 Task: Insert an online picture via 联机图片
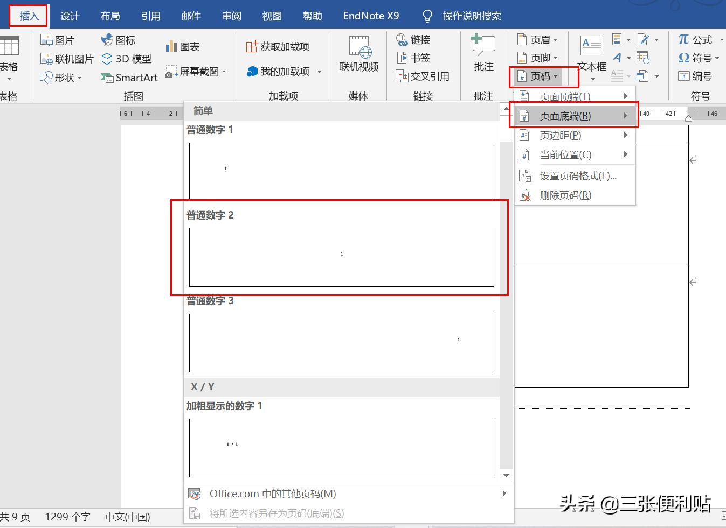point(66,59)
